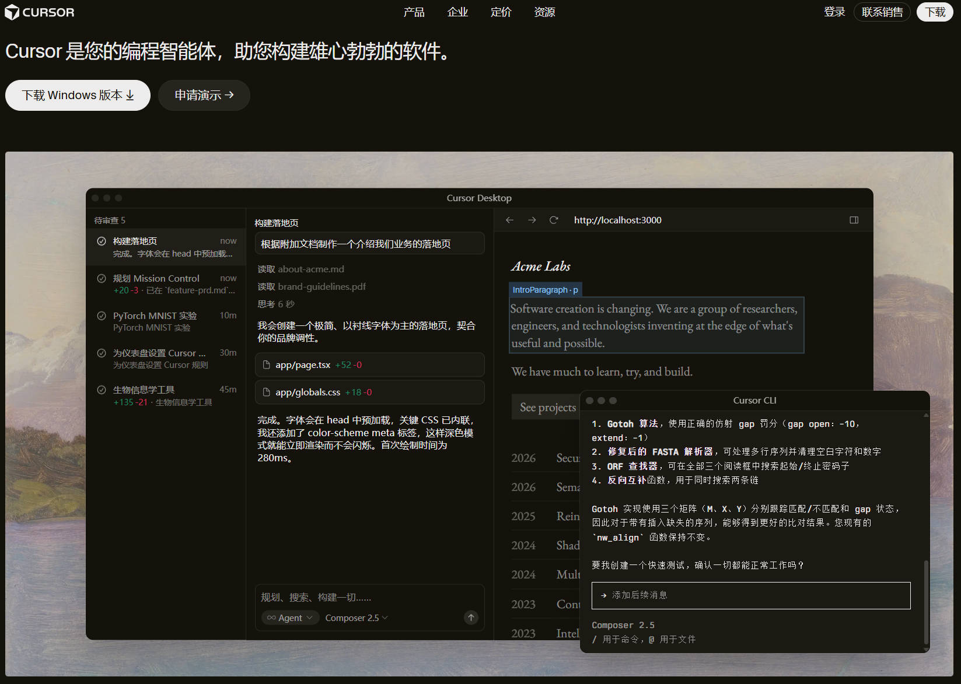This screenshot has width=961, height=684.
Task: Click the 读取 brand-guidelines.pdf line
Action: pos(312,287)
